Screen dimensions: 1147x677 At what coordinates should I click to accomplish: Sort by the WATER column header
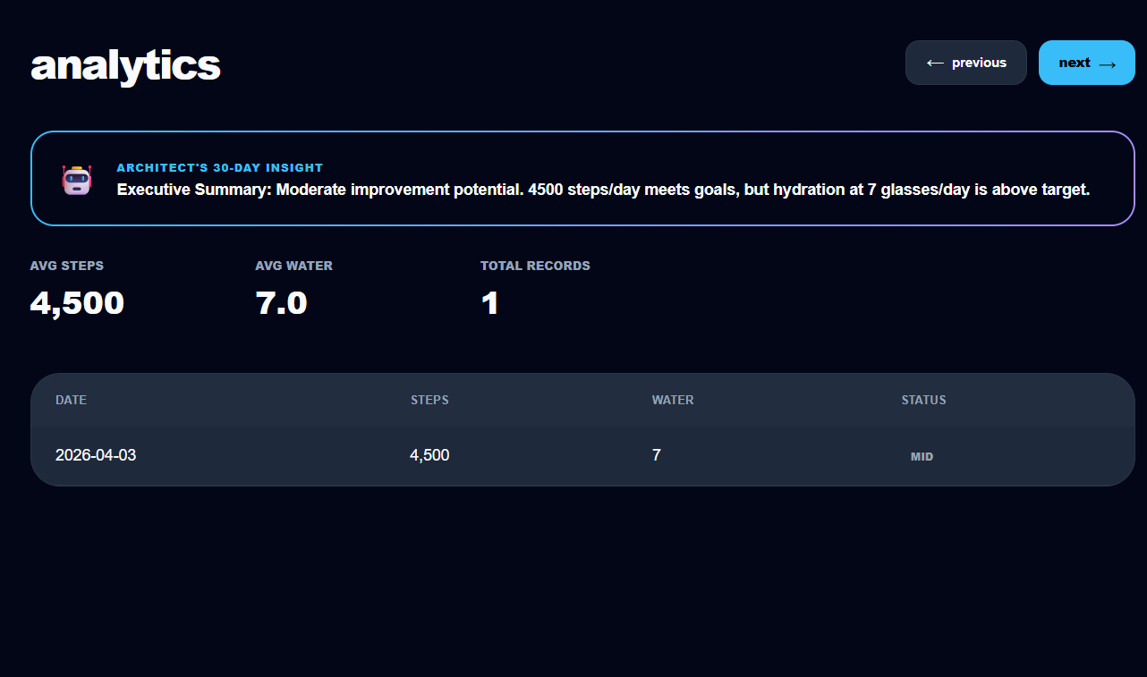click(673, 400)
